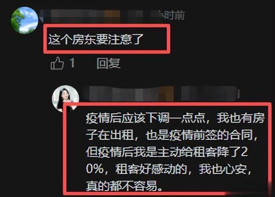This screenshot has height=197, width=275.
Task: Open the blurred username of the reply author
Action: point(160,93)
